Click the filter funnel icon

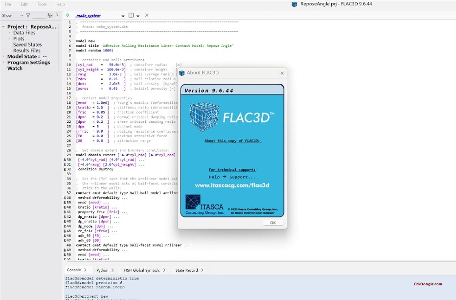[x=28, y=15]
